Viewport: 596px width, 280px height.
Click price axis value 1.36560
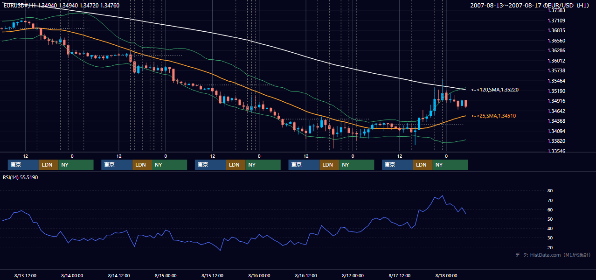(x=556, y=41)
